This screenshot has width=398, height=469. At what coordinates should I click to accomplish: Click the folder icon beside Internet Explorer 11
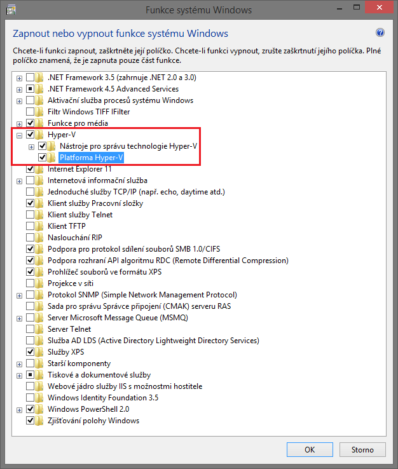[41, 169]
